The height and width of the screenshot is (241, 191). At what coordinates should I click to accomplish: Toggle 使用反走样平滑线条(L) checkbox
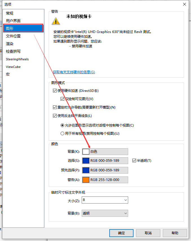click(x=55, y=116)
